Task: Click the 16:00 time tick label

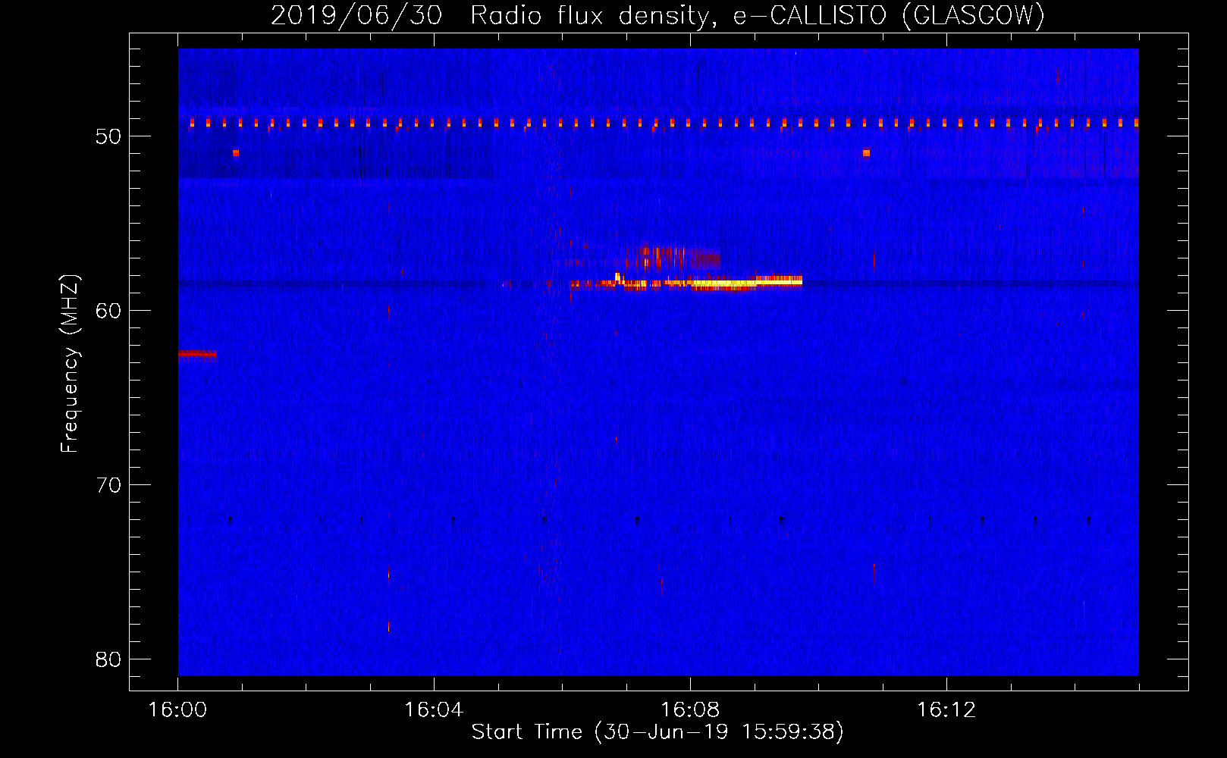Action: tap(177, 710)
